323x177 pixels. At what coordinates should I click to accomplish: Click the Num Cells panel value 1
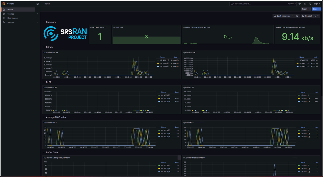(100, 37)
